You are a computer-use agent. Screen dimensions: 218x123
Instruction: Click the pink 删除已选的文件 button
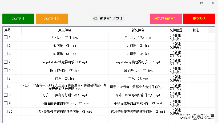point(165,19)
